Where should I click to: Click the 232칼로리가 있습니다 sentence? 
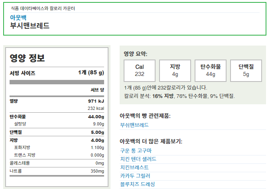pos(166,88)
